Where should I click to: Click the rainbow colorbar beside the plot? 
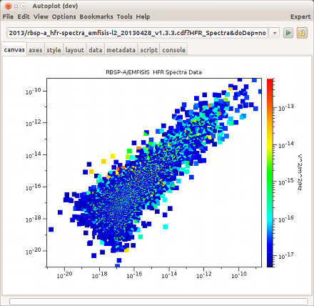point(270,173)
